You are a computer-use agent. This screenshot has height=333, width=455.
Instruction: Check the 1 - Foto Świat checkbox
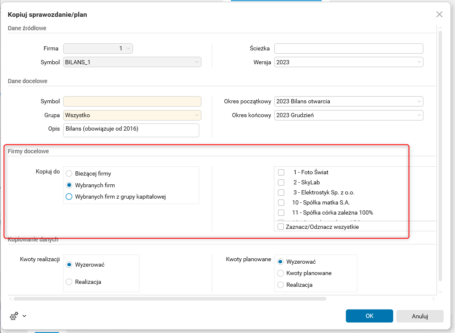(281, 172)
